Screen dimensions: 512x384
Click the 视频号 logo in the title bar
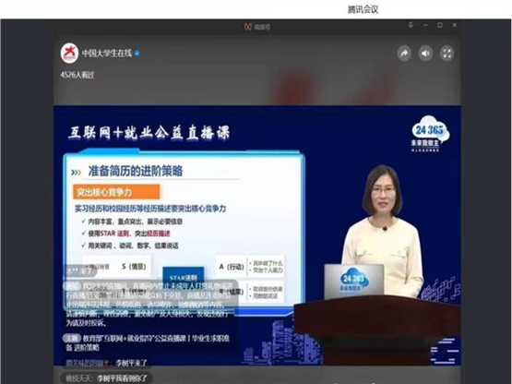[x=257, y=27]
